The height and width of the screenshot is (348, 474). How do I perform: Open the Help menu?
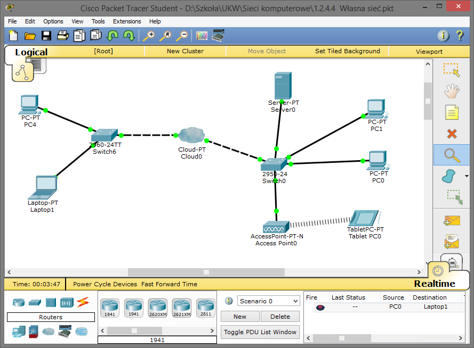point(155,21)
